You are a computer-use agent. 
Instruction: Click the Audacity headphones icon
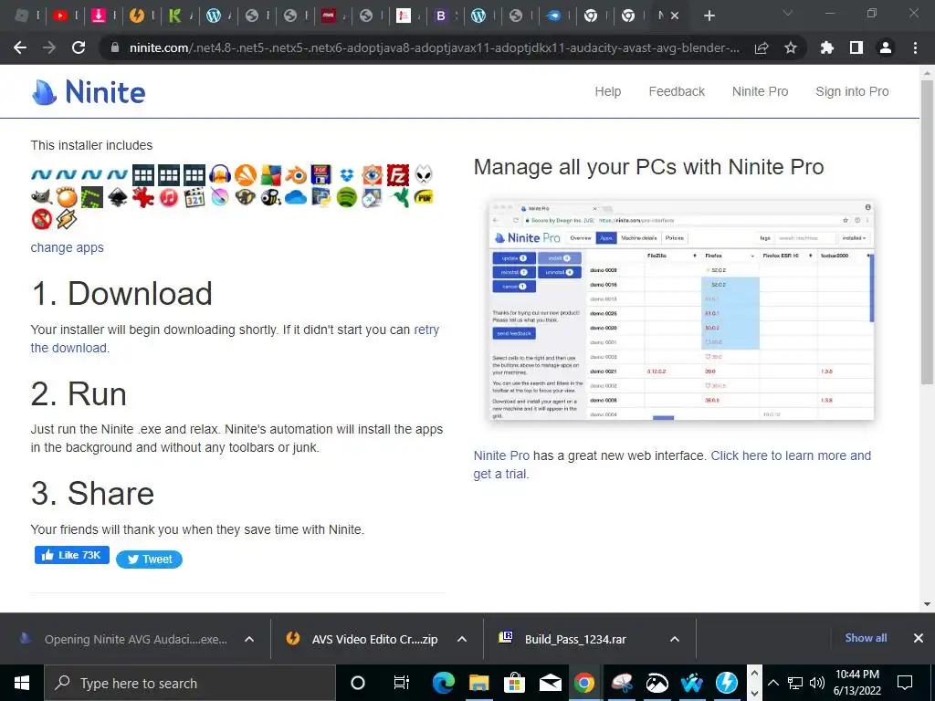[x=220, y=174]
